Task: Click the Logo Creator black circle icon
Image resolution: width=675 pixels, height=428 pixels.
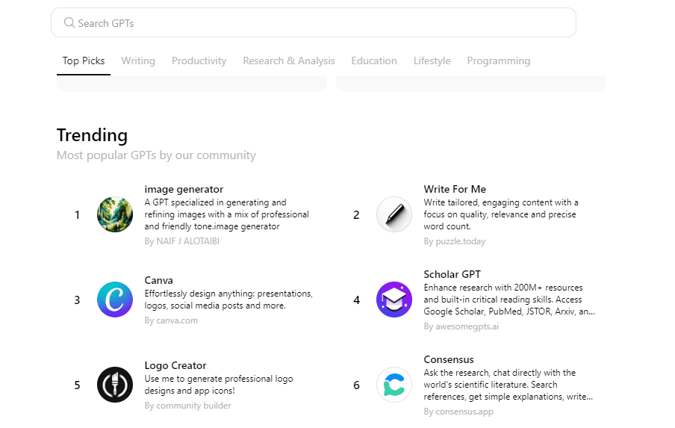Action: pyautogui.click(x=115, y=385)
